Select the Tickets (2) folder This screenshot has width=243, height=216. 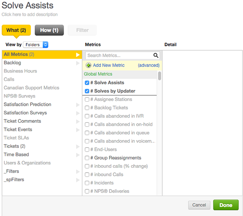pos(15,146)
